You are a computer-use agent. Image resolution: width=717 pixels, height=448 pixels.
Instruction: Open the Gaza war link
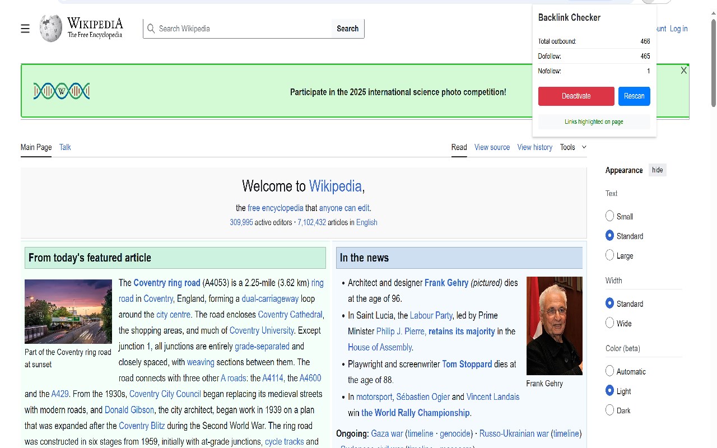(387, 433)
